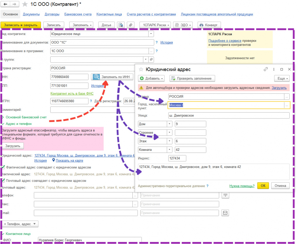
Task: Open Счета расчетов с контрагентами tab
Action: point(151,14)
